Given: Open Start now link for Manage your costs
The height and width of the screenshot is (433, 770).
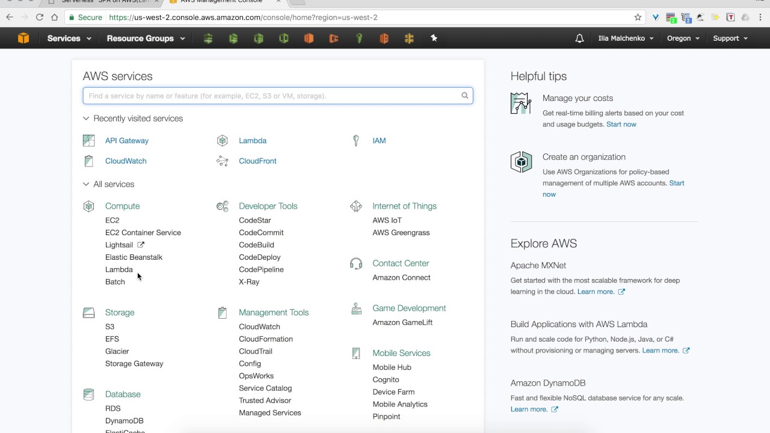Looking at the screenshot, I should 621,124.
